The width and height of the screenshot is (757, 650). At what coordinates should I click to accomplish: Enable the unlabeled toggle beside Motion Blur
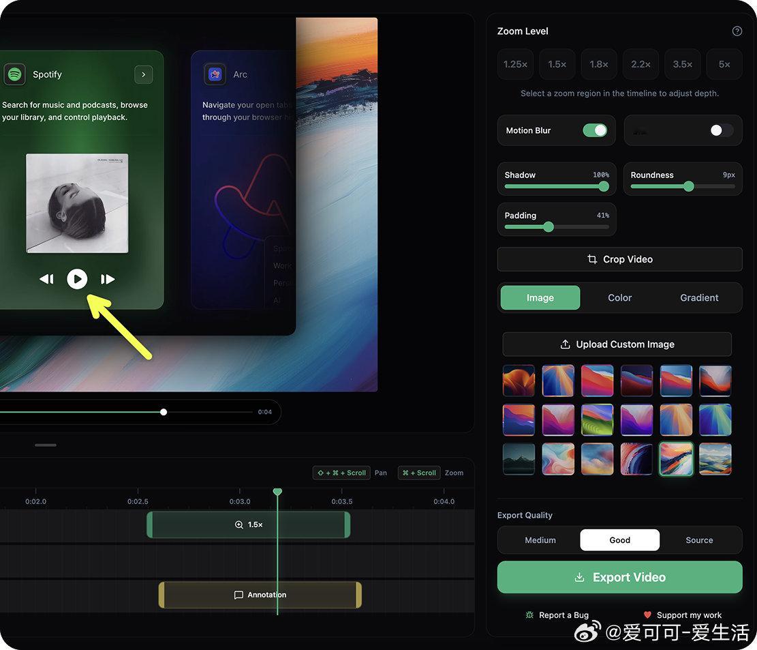click(x=722, y=130)
